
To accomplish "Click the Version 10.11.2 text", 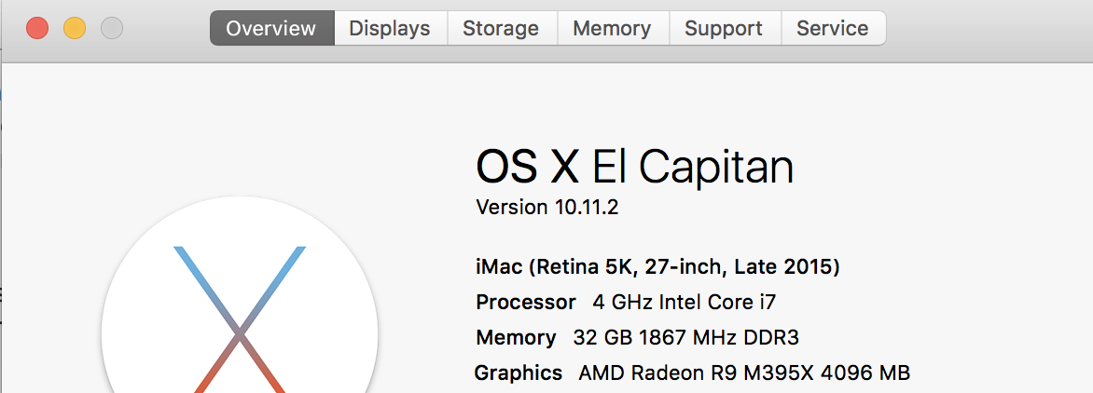I will coord(547,207).
